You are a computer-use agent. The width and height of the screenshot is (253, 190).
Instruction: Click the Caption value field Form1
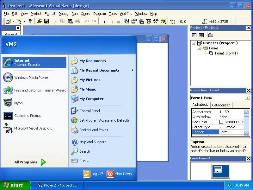(231, 132)
